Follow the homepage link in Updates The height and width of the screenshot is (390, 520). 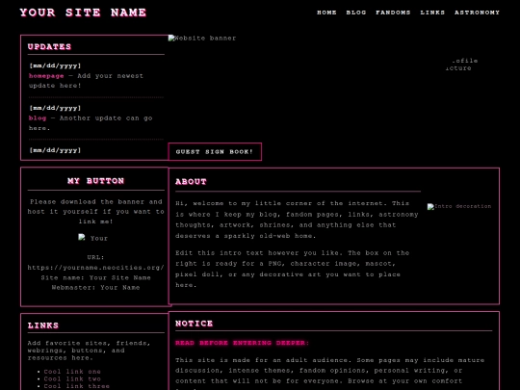pyautogui.click(x=46, y=76)
